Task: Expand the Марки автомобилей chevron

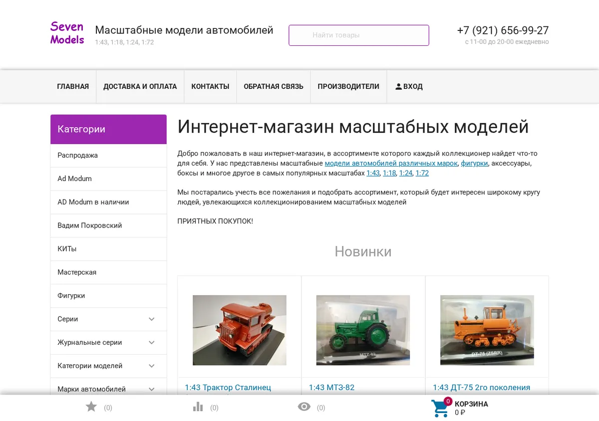Action: coord(152,389)
